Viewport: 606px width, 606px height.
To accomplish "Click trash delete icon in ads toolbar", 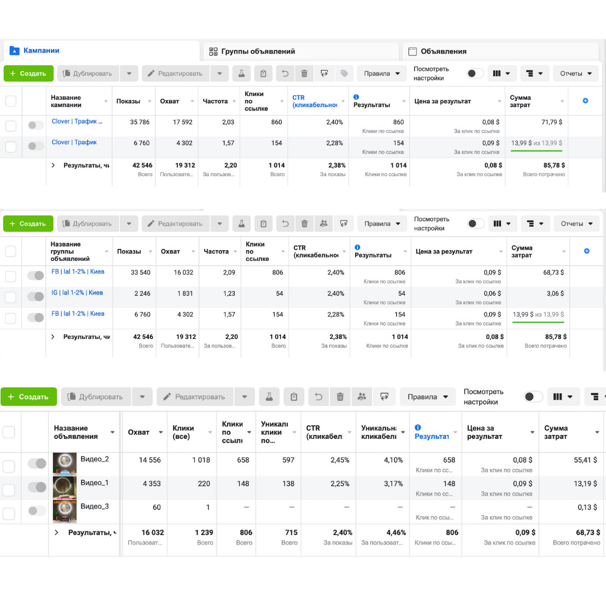I will [340, 397].
